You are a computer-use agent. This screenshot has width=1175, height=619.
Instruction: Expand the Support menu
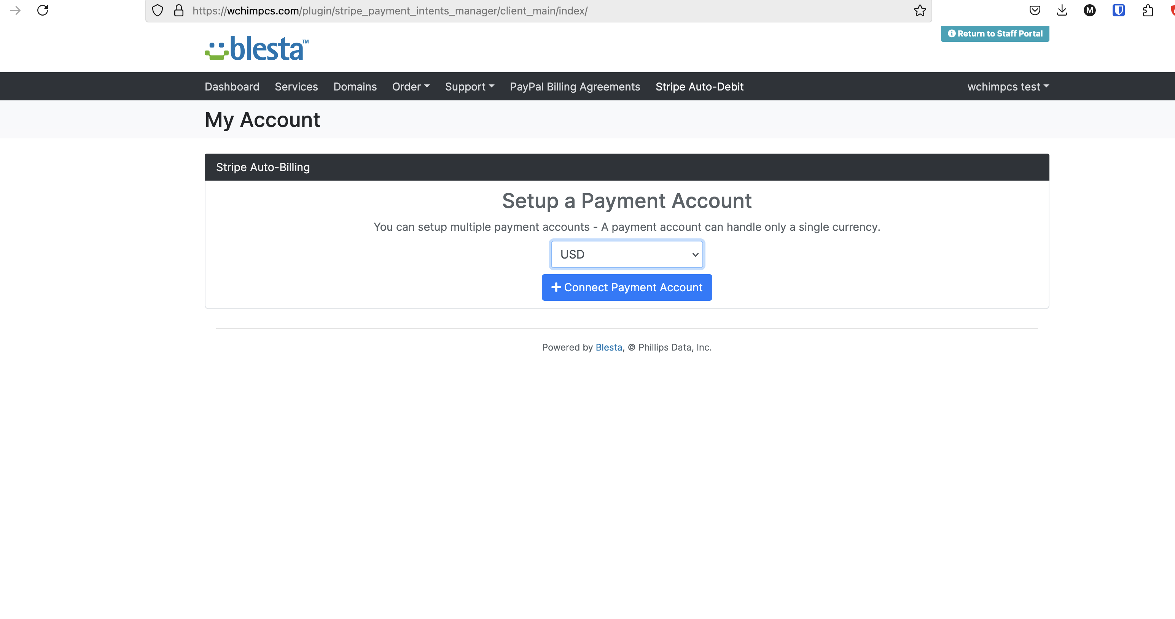(x=470, y=87)
